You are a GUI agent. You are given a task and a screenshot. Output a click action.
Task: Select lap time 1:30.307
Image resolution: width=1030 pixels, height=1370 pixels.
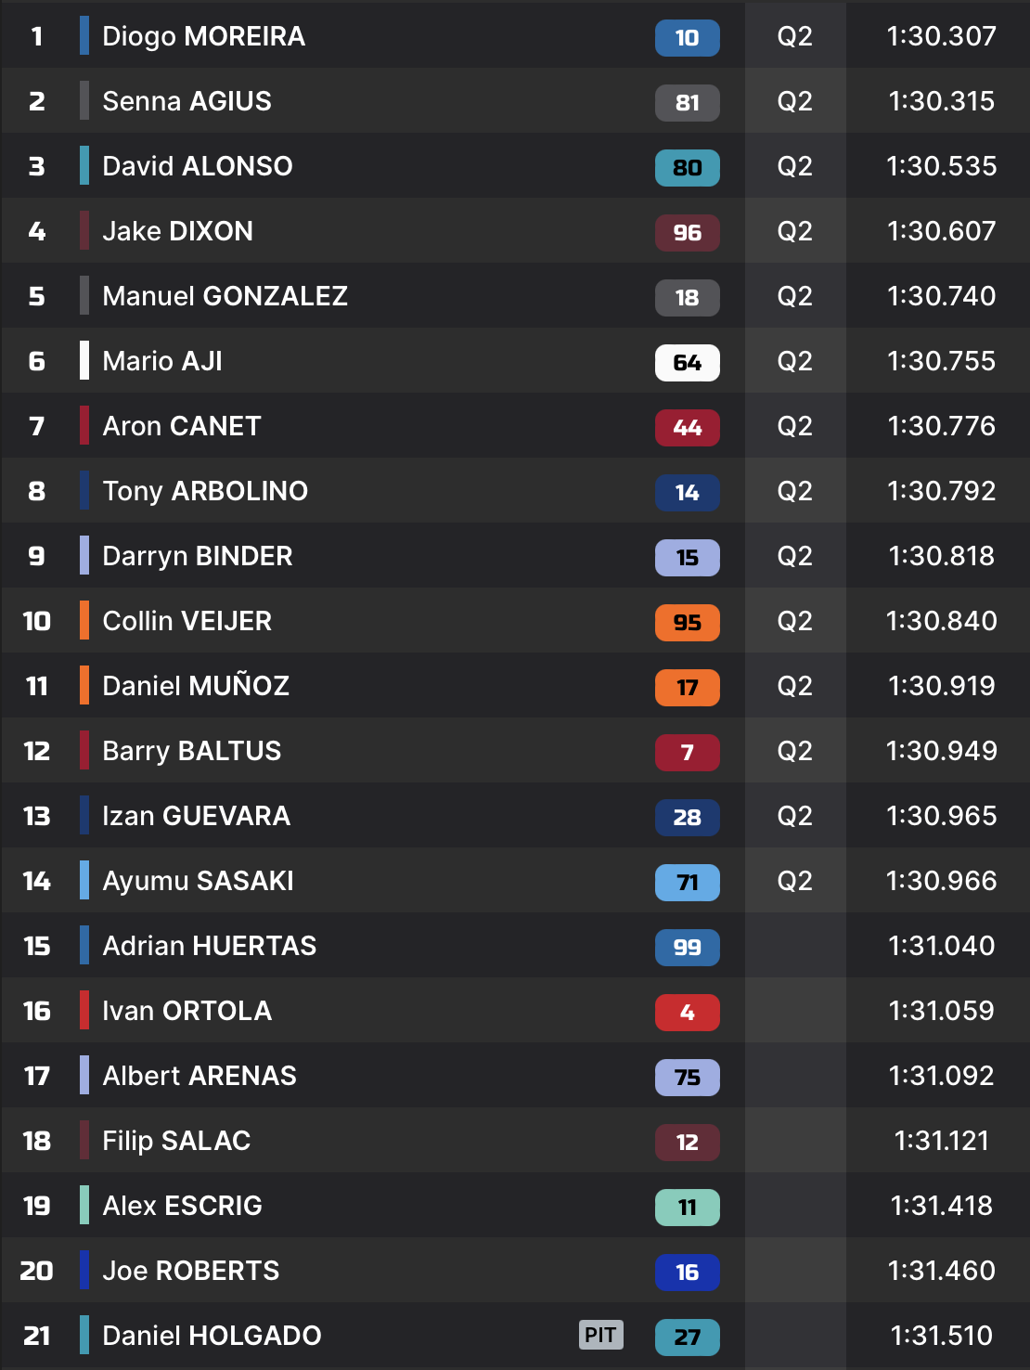(941, 36)
